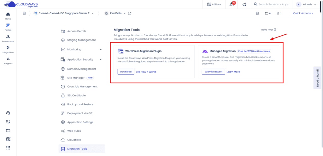Open the Quick Actions dropdown
Screen dimensions: 323x156
point(303,13)
